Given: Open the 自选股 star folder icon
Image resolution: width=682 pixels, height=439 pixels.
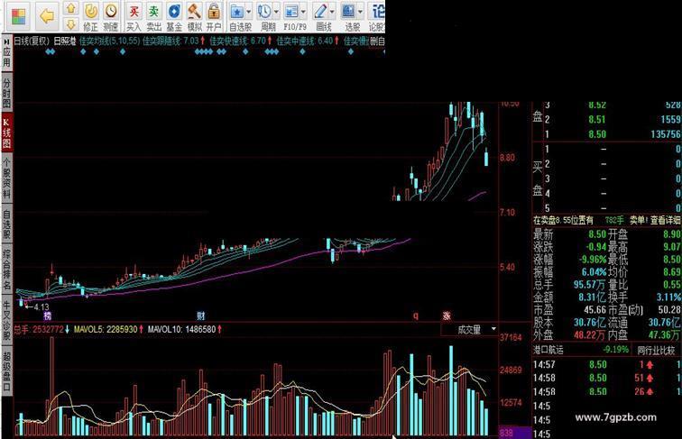Looking at the screenshot, I should coord(237,12).
